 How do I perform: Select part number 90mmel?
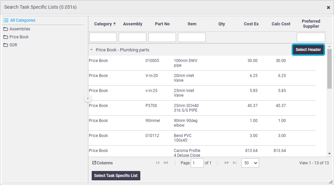[153, 121]
